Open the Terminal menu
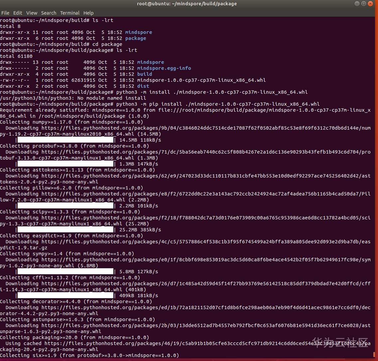This screenshot has width=378, height=361. click(x=70, y=13)
